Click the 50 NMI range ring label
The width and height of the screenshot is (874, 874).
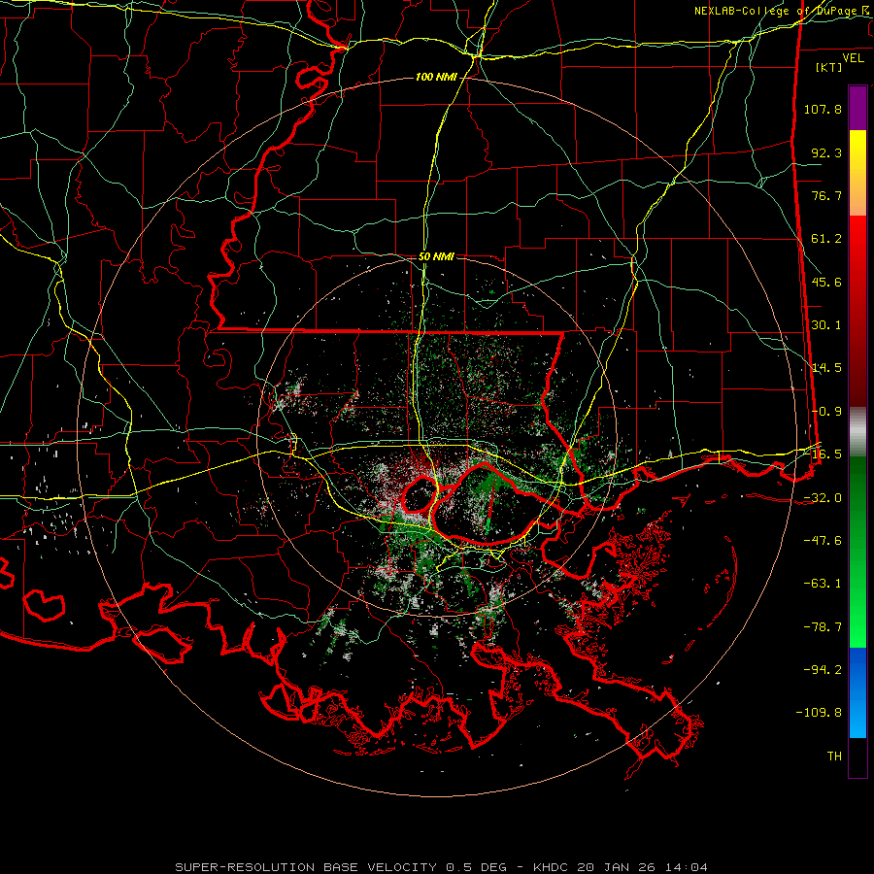point(436,257)
